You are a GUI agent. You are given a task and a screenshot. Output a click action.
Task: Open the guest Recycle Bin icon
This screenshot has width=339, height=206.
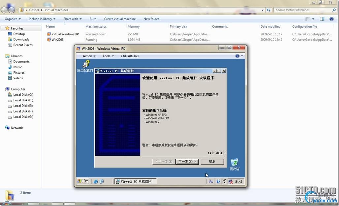(234, 162)
